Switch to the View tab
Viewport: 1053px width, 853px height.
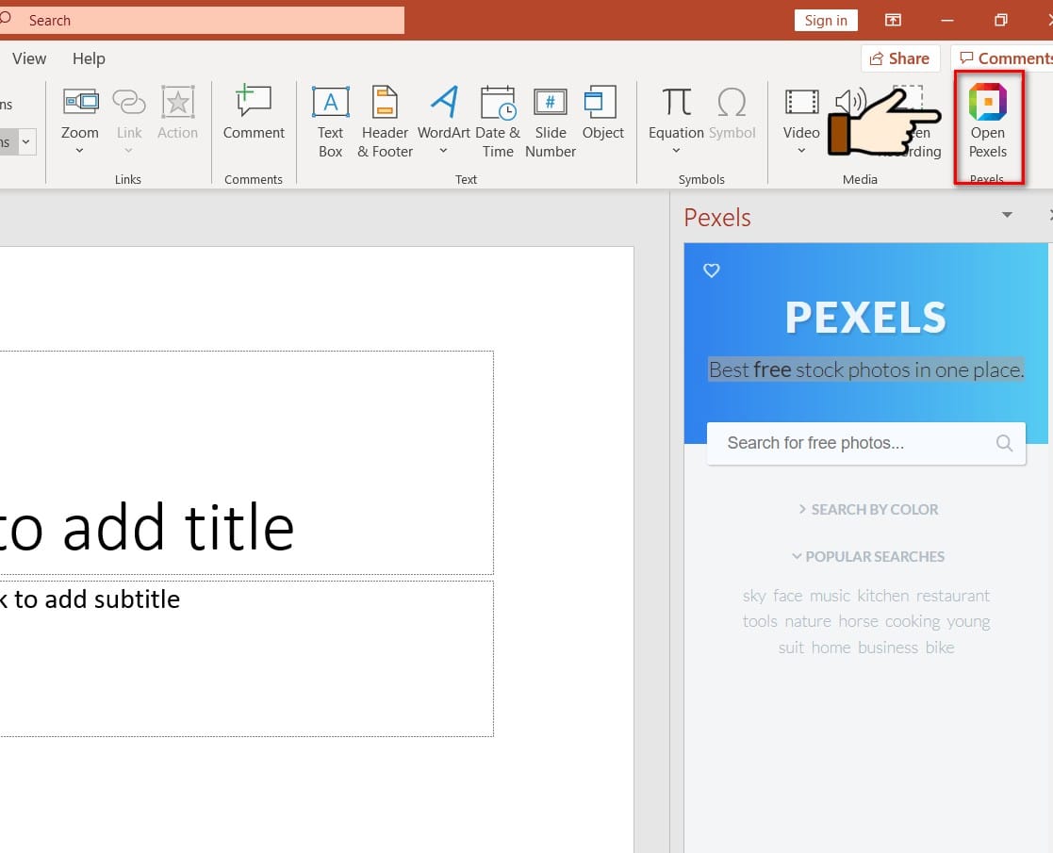29,58
